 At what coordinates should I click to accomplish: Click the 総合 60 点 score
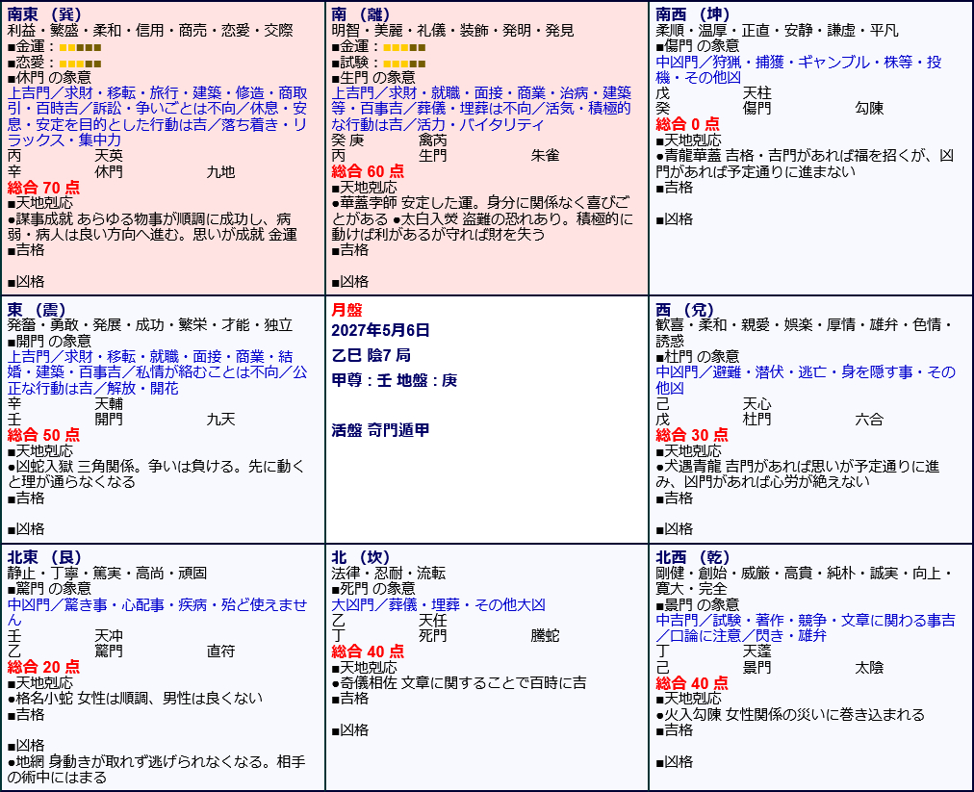368,171
